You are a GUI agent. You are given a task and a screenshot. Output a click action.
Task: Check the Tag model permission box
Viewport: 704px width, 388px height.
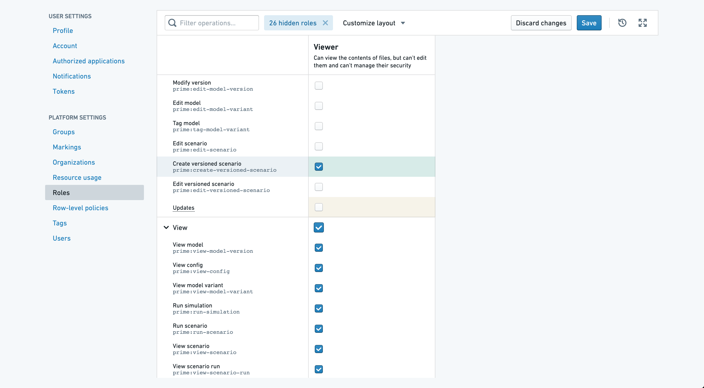pyautogui.click(x=319, y=126)
